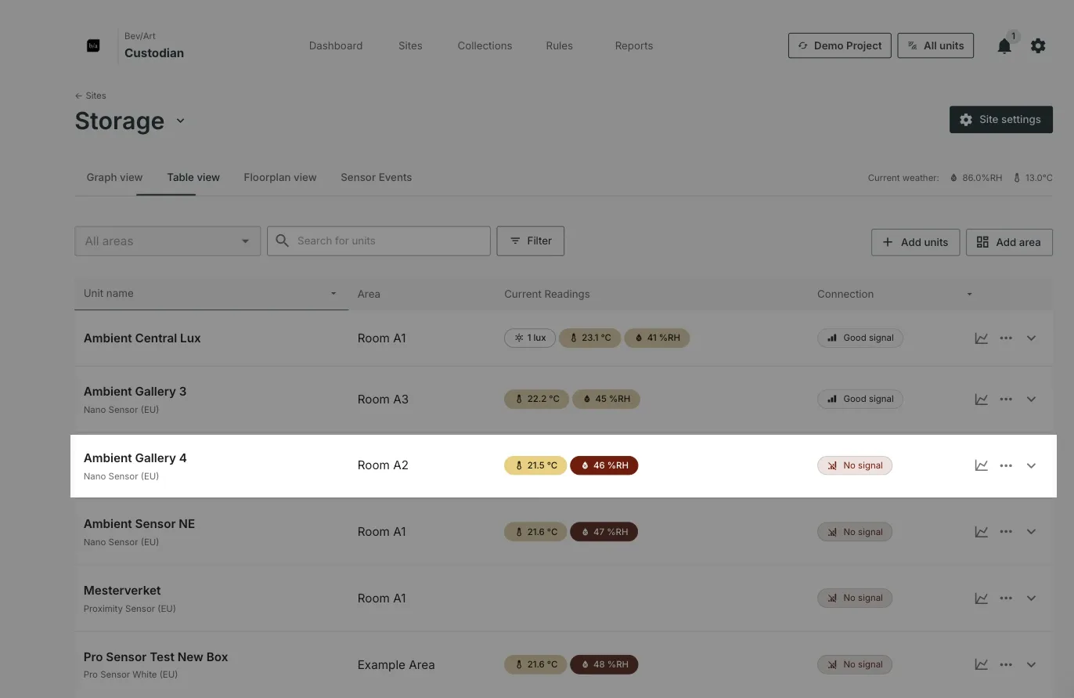Click the Add area button

point(1009,242)
